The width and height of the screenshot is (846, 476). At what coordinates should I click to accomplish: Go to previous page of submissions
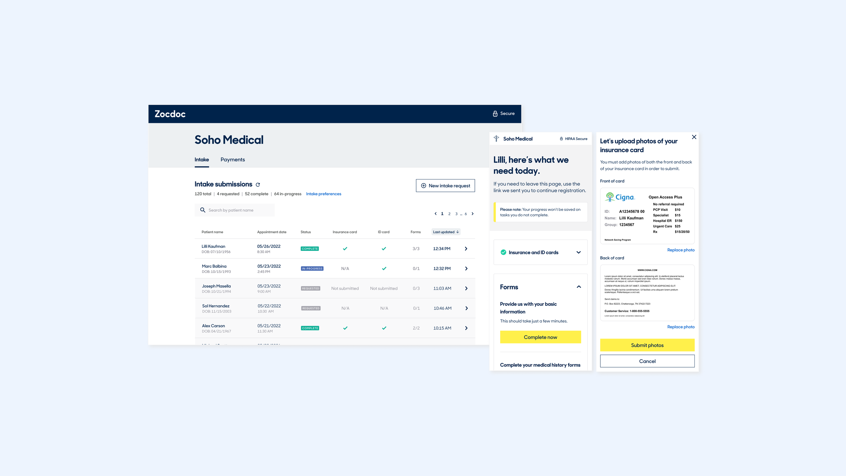pyautogui.click(x=436, y=214)
